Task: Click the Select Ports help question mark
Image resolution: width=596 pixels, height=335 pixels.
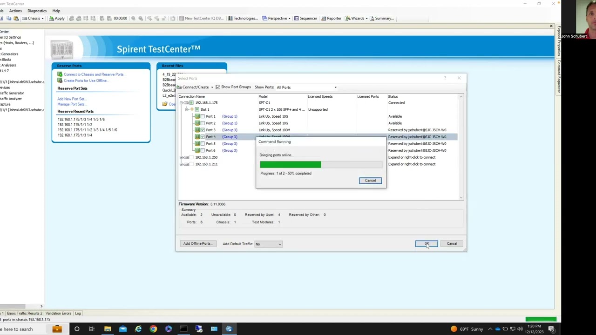Action: [445, 78]
